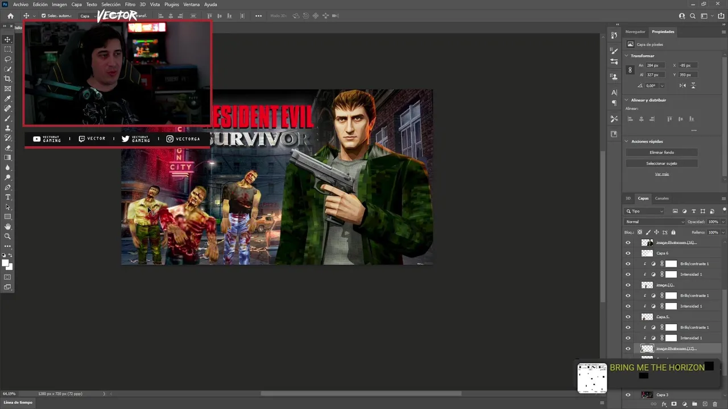This screenshot has height=409, width=728.
Task: Select the Move tool in the left toolbar
Action: click(x=8, y=39)
